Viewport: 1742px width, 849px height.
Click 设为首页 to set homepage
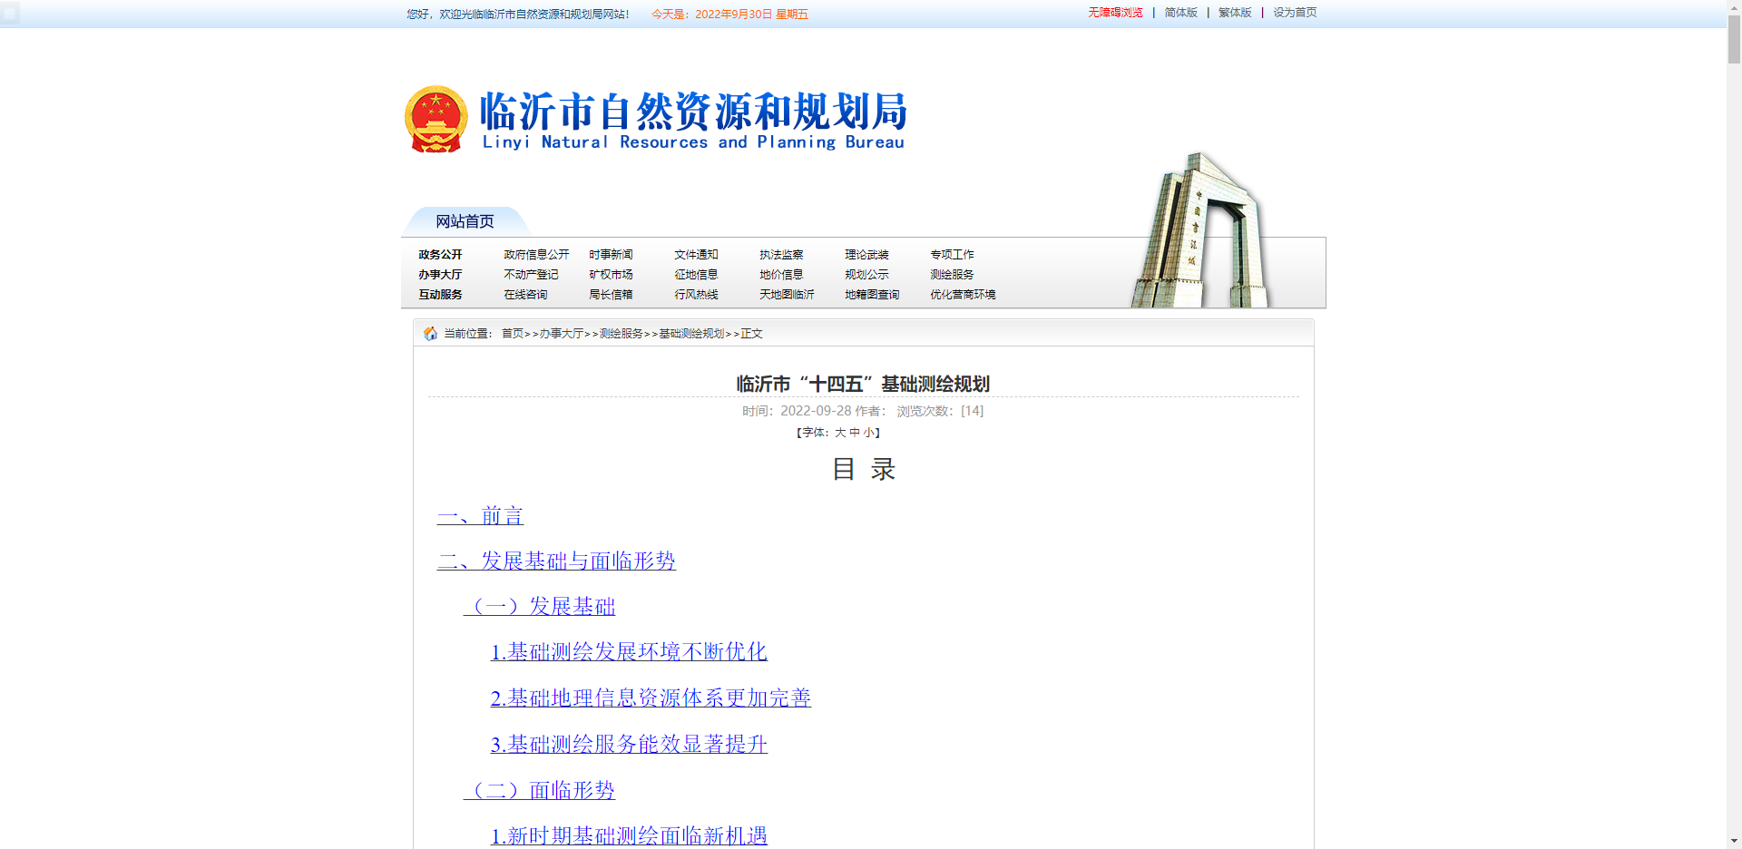click(x=1294, y=14)
